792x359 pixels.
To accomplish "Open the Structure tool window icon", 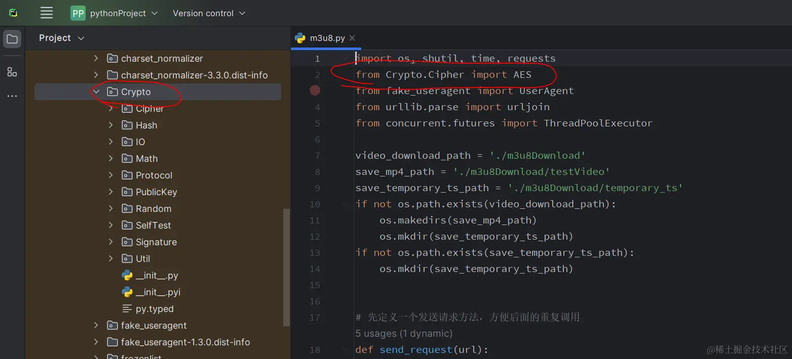I will coord(12,72).
